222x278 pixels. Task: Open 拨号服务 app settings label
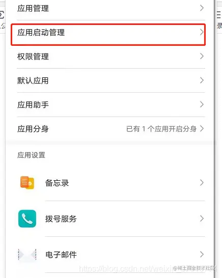pyautogui.click(x=61, y=219)
